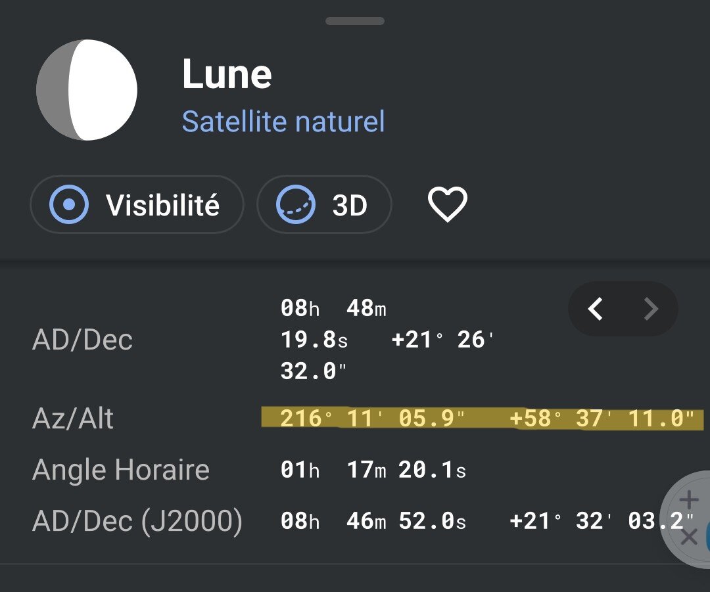Click the Satellite naturel link
This screenshot has height=592, width=710.
tap(283, 122)
